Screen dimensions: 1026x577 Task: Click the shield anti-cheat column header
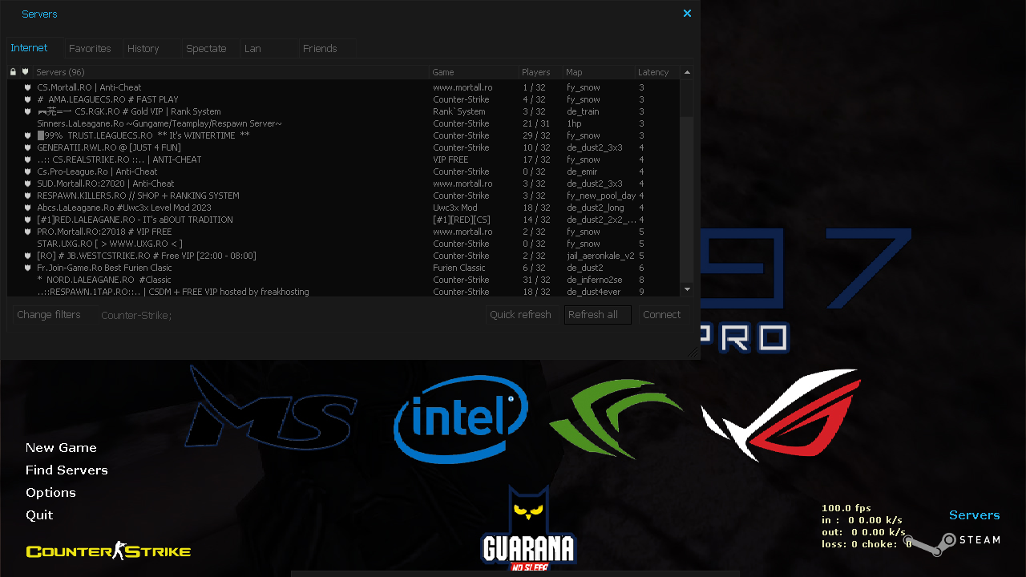(x=25, y=71)
